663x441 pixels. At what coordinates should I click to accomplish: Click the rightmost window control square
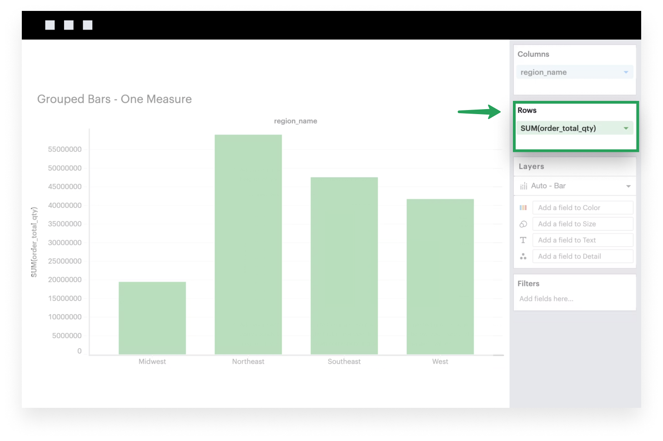[88, 25]
